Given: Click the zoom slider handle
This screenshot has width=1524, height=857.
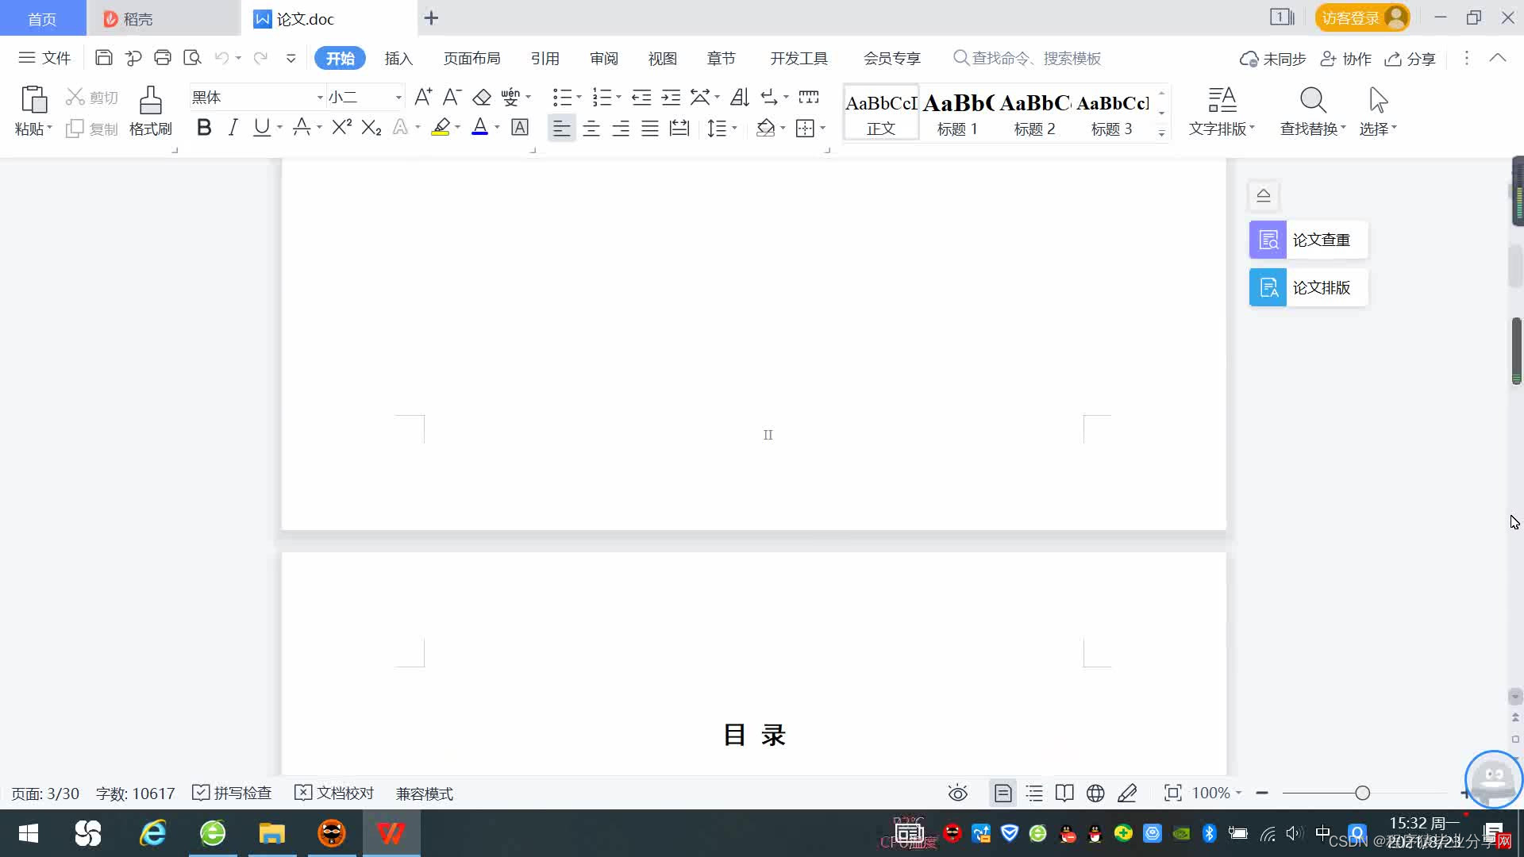Looking at the screenshot, I should pyautogui.click(x=1362, y=793).
